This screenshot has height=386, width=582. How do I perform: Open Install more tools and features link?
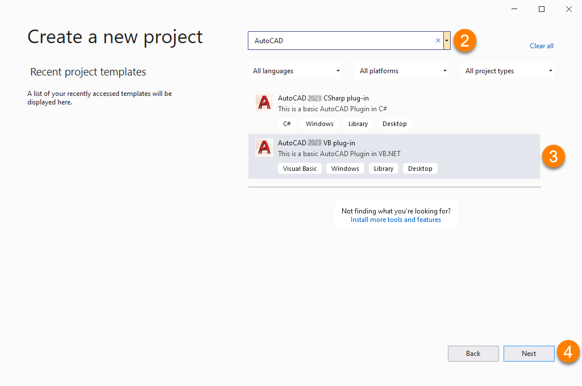tap(396, 220)
